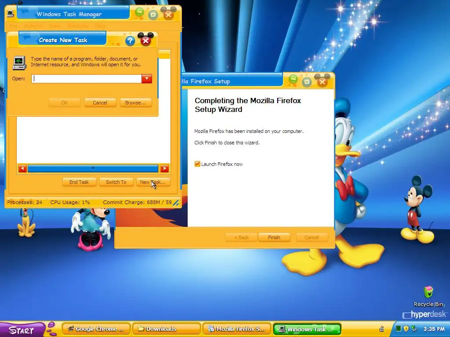Open the Windows menu in Task Manager

[x=78, y=26]
